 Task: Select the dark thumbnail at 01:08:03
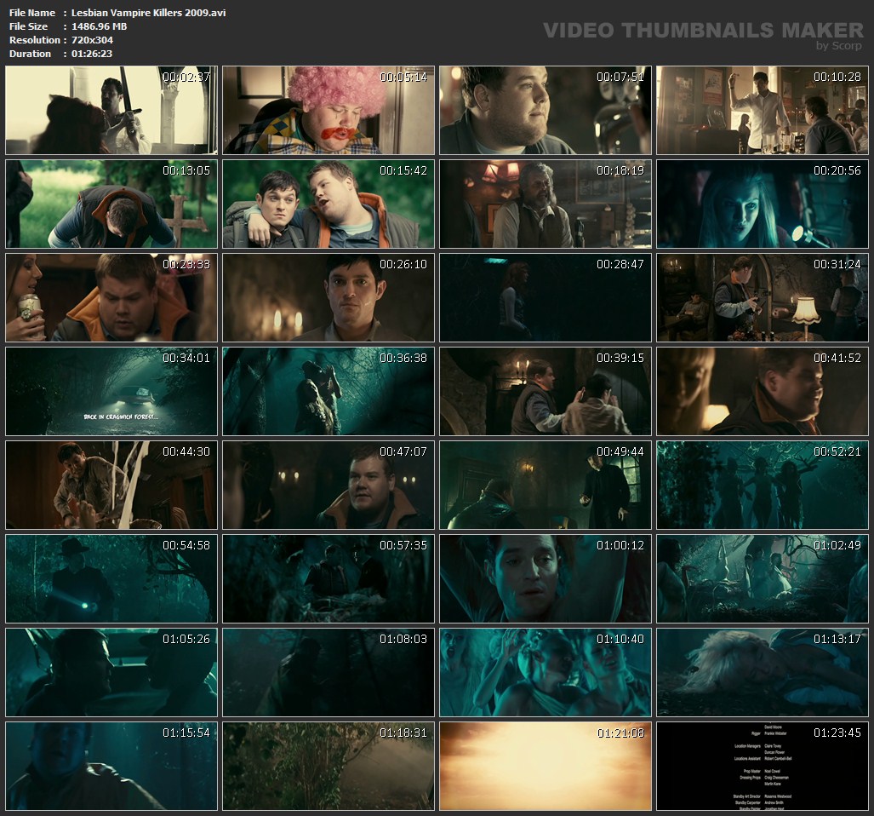tap(328, 672)
